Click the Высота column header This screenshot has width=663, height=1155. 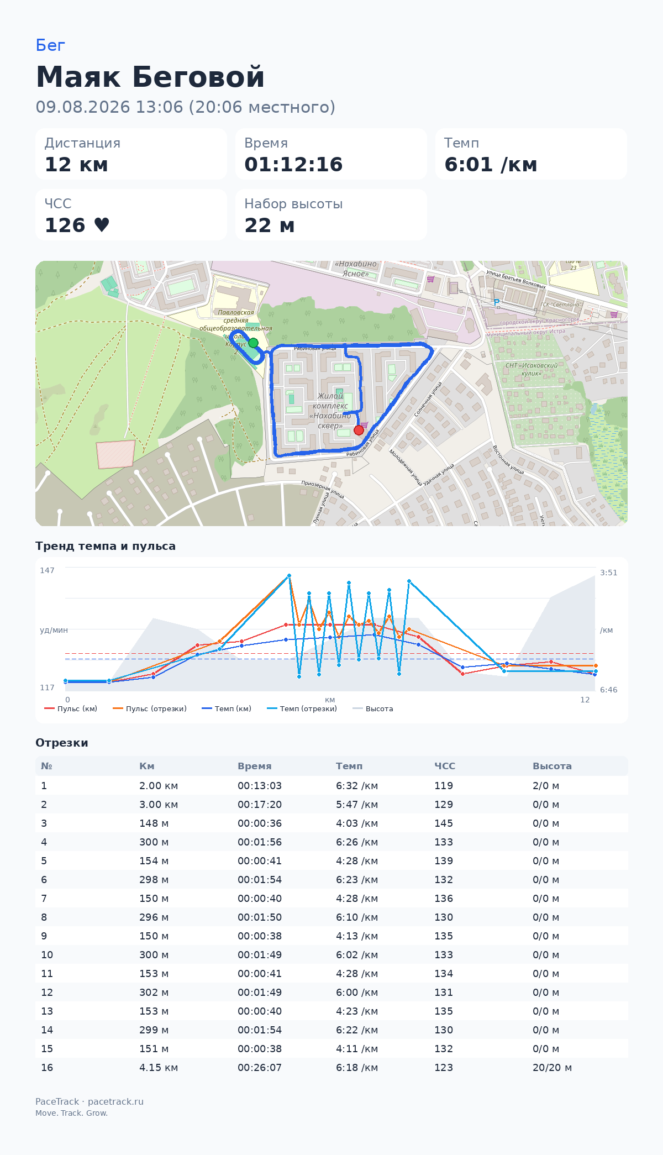552,766
